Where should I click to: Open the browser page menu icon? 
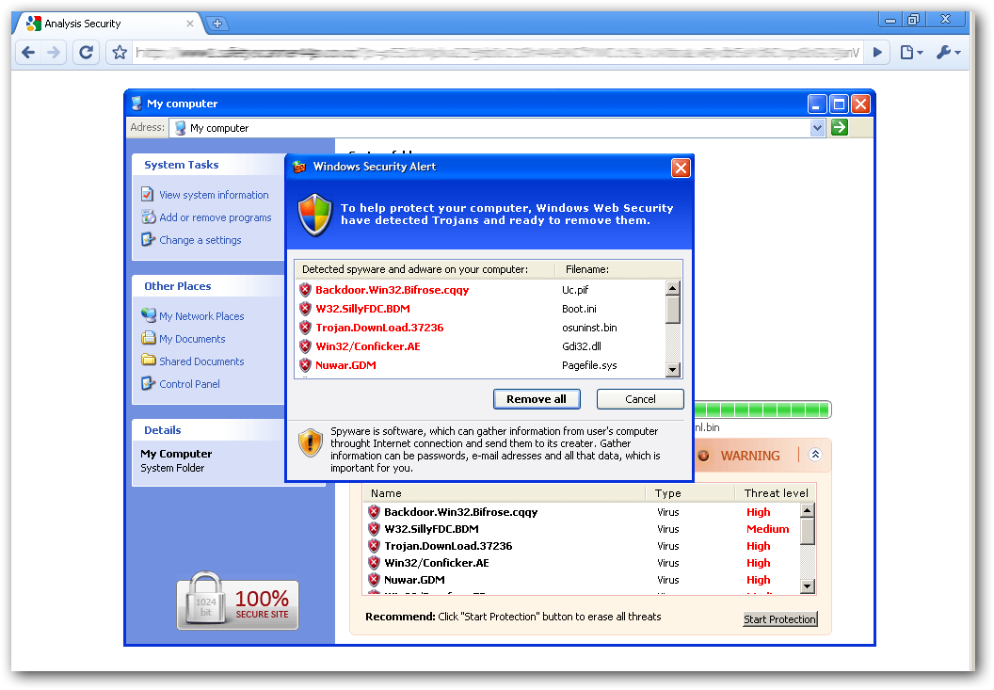coord(911,52)
